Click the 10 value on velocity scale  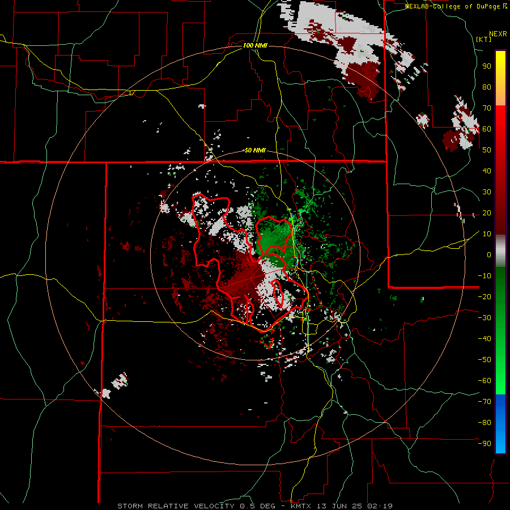[487, 234]
